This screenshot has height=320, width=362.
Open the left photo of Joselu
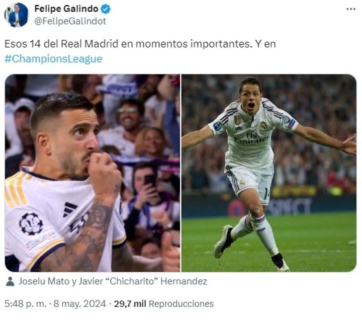pos(93,173)
